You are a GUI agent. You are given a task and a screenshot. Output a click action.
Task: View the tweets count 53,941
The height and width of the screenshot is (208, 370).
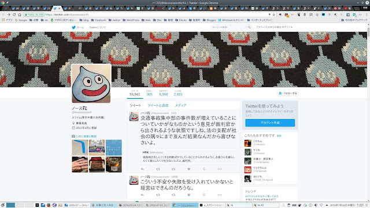coord(135,93)
